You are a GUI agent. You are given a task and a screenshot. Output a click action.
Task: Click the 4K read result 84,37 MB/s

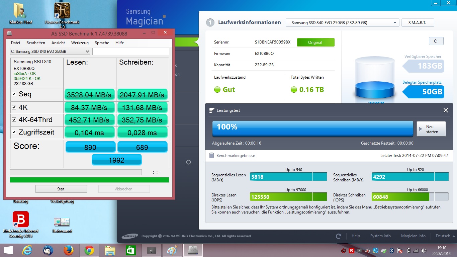click(89, 107)
